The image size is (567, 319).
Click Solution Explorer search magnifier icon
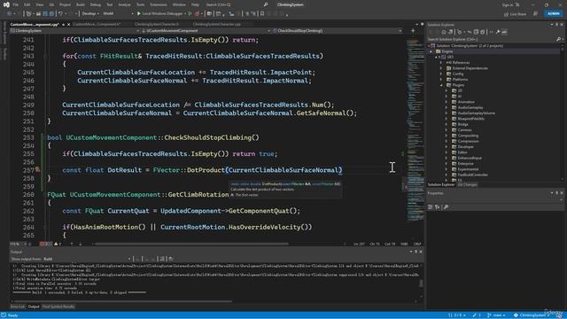[x=558, y=39]
